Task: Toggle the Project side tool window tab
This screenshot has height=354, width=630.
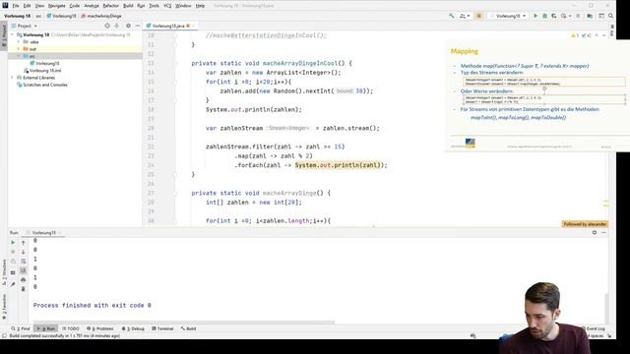Action: pyautogui.click(x=4, y=35)
